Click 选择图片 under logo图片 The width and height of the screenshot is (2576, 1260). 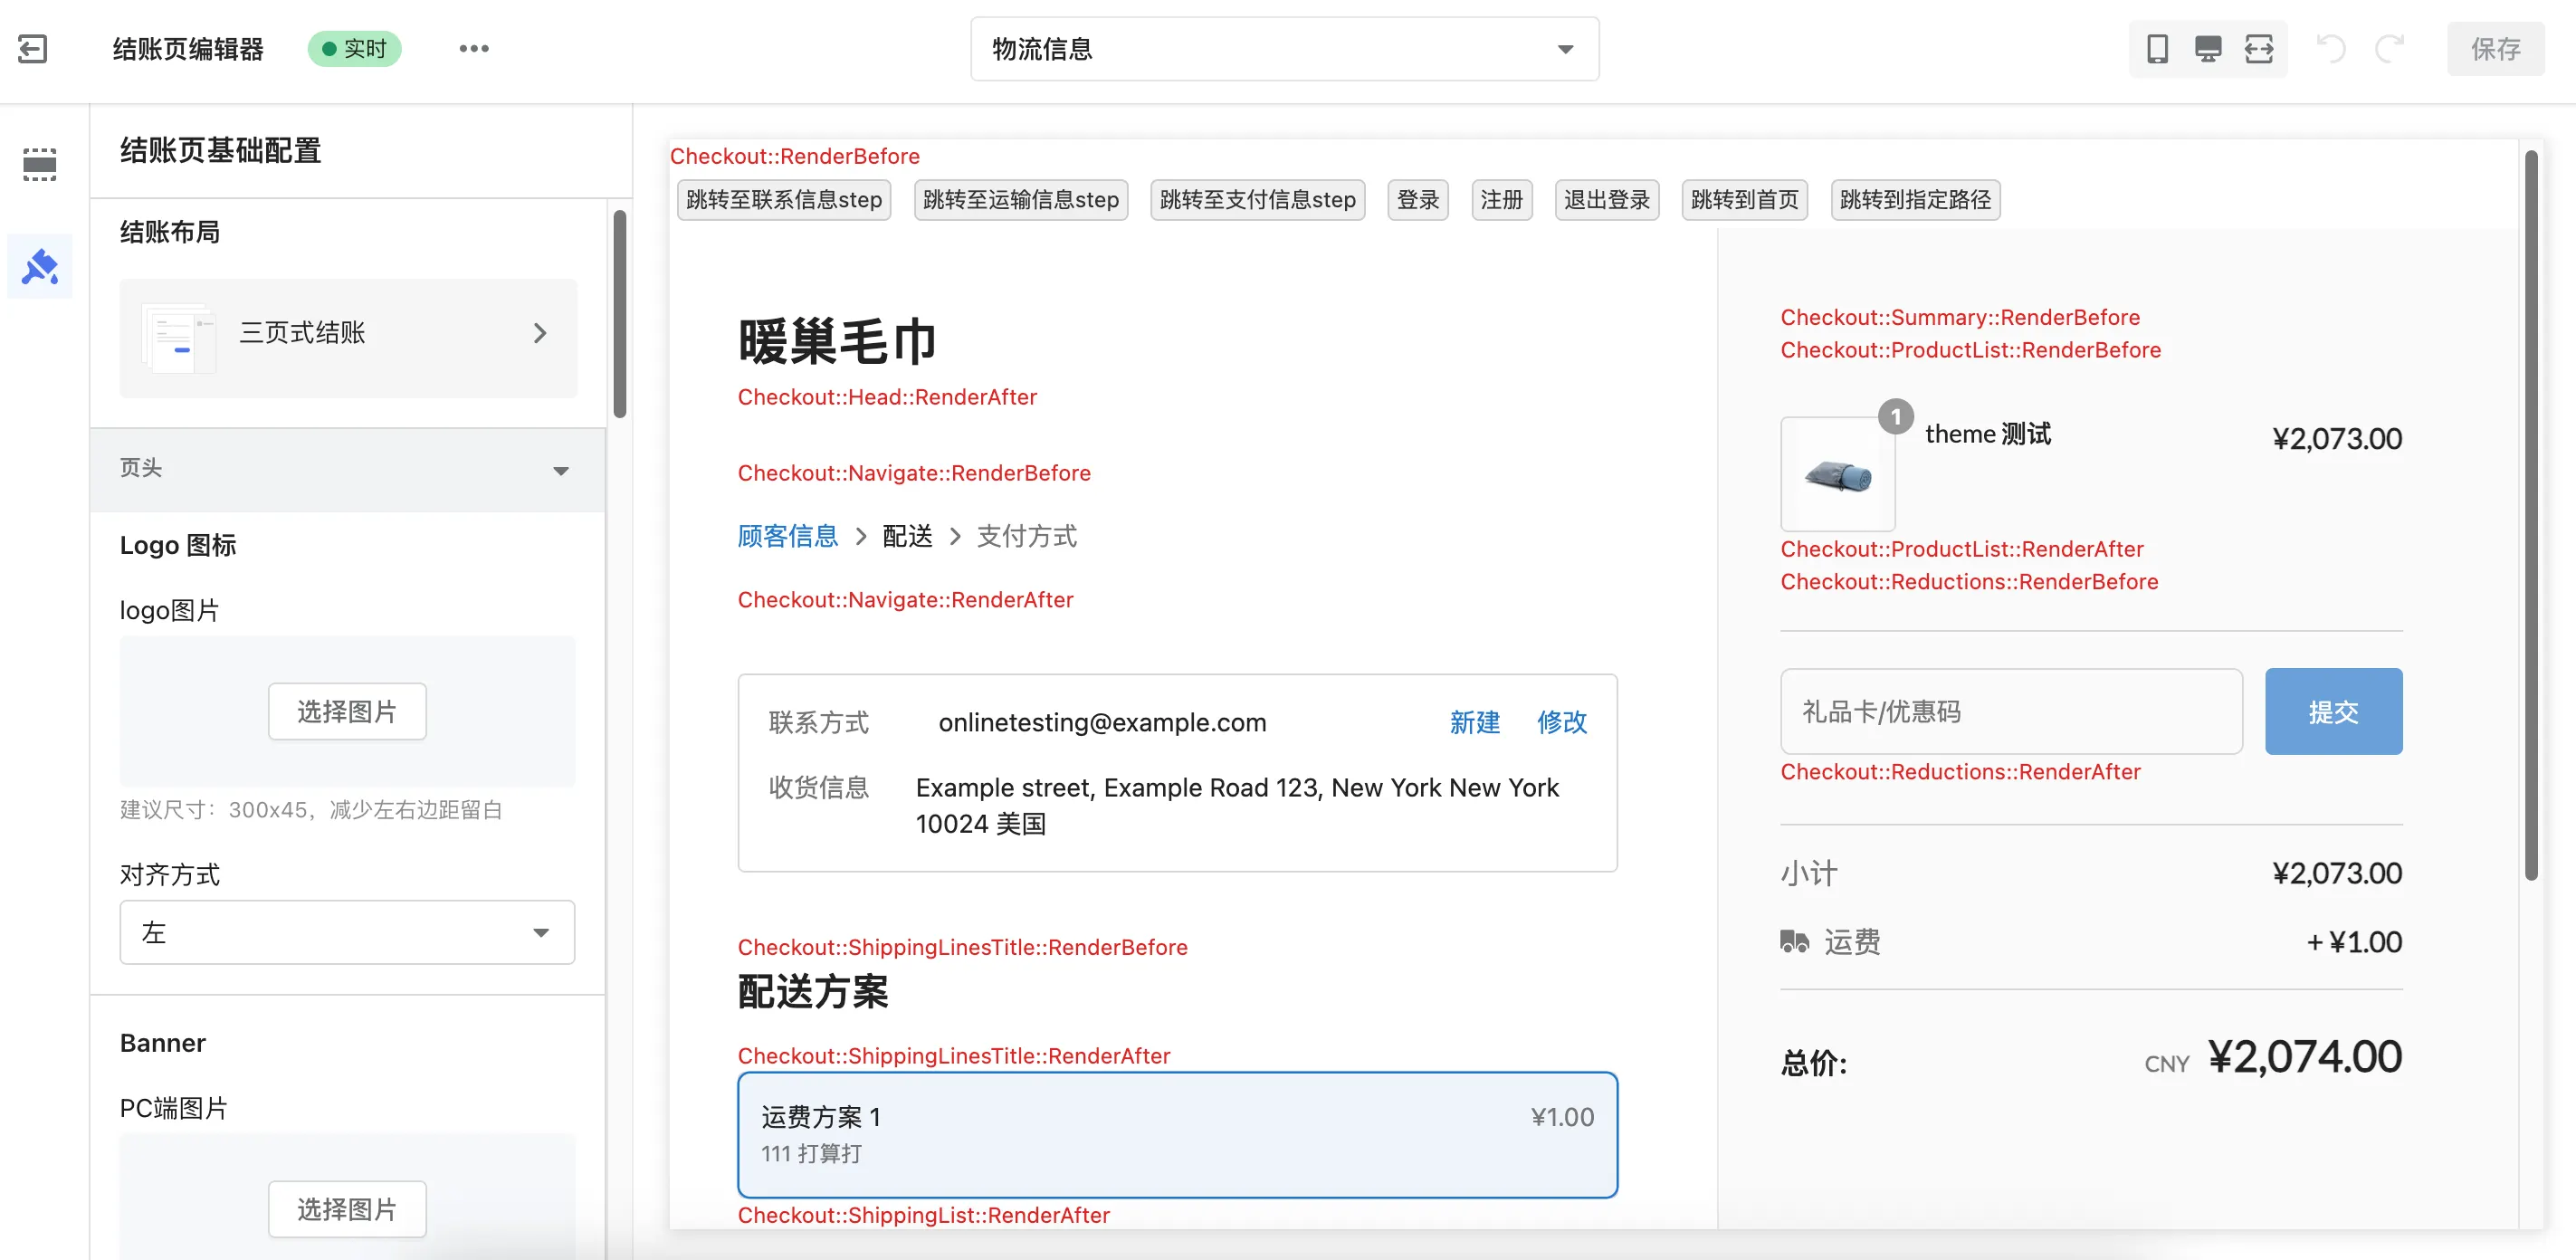pos(347,711)
